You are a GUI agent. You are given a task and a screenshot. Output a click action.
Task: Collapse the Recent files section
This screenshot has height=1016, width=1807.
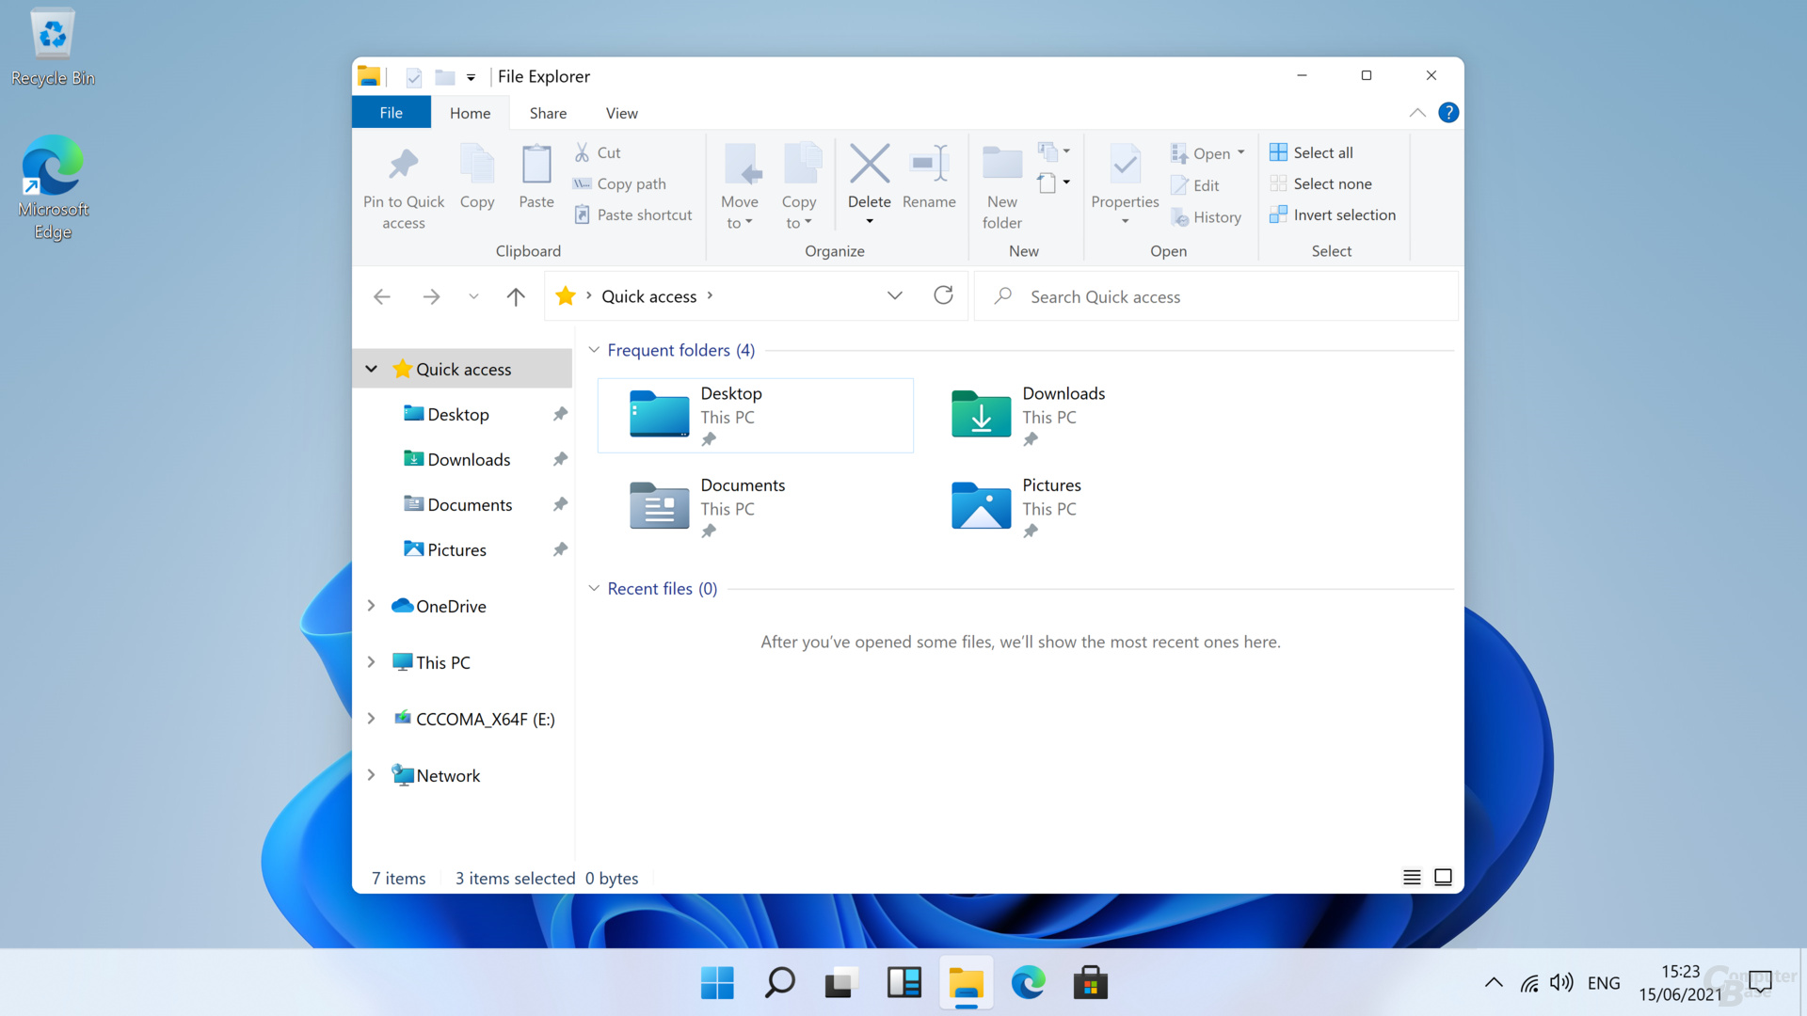coord(594,589)
